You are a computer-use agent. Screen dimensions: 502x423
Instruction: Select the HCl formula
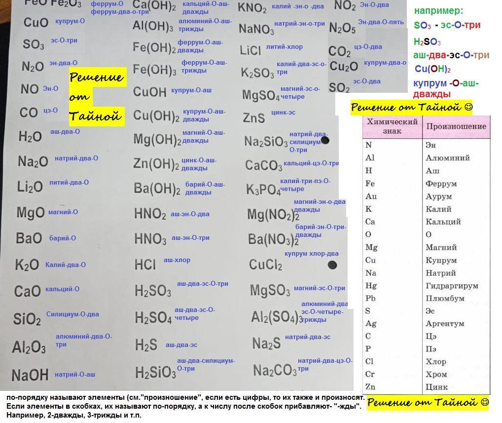click(145, 265)
